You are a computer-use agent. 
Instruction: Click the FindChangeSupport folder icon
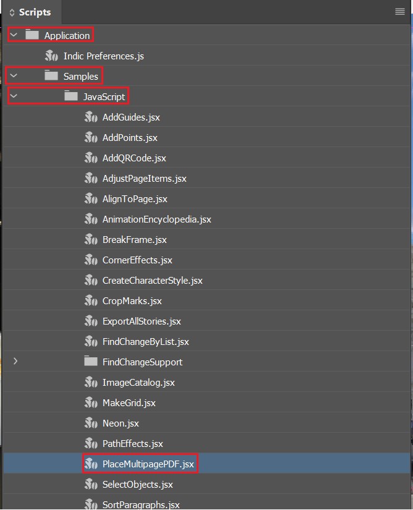(91, 360)
